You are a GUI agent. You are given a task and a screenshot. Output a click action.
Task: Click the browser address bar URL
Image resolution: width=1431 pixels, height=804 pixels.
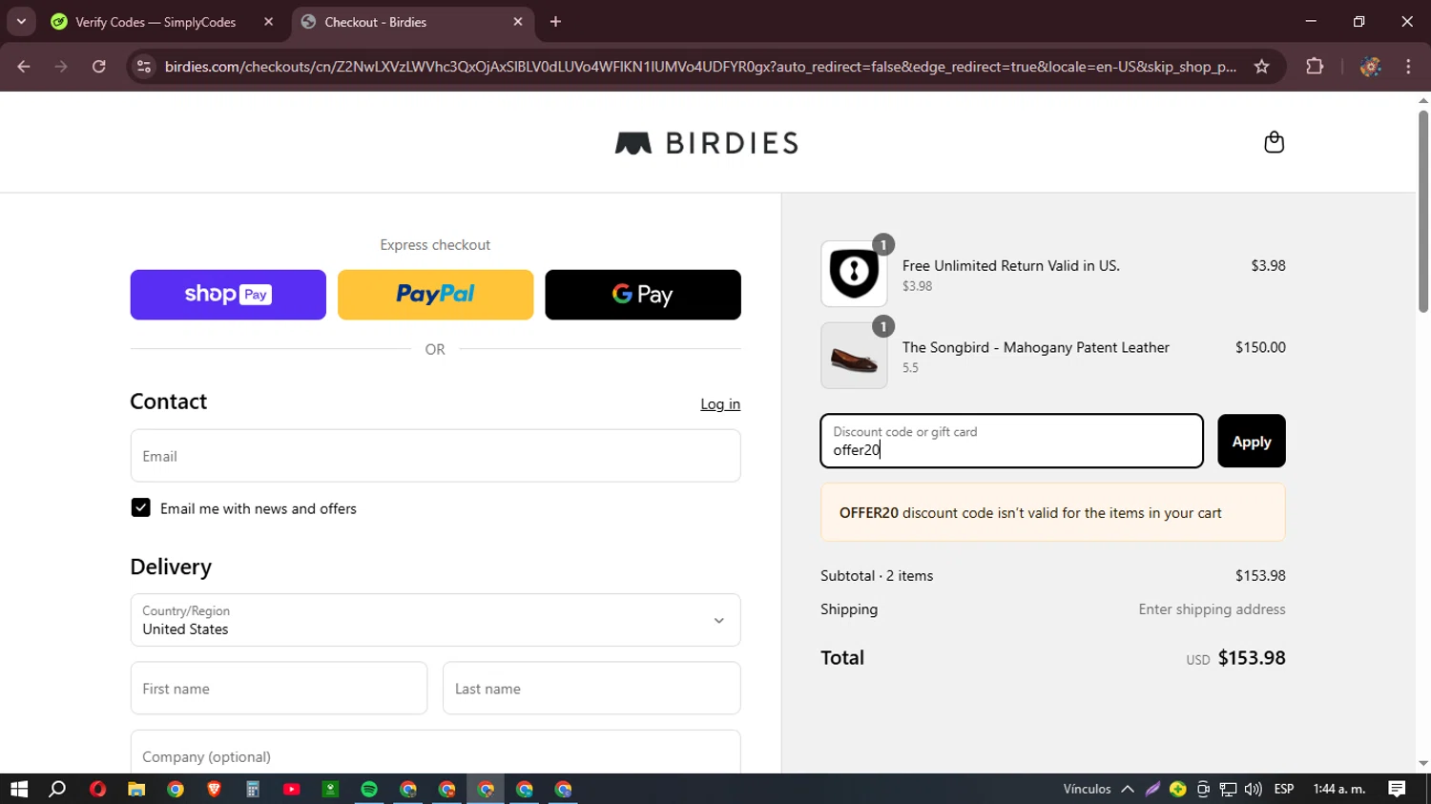click(x=700, y=67)
